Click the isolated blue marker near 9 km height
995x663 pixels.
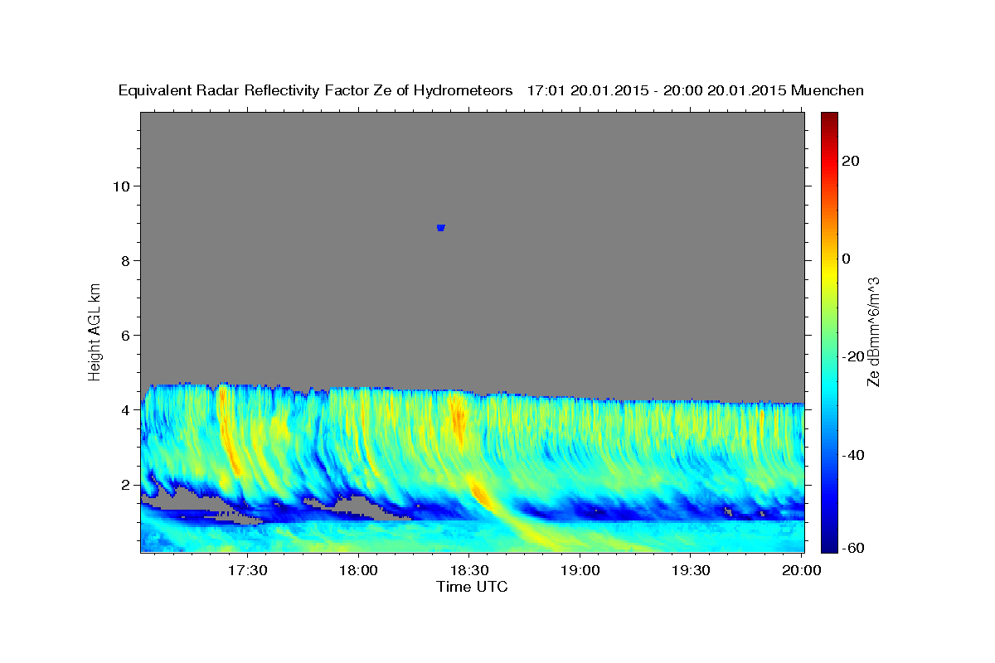coord(441,228)
